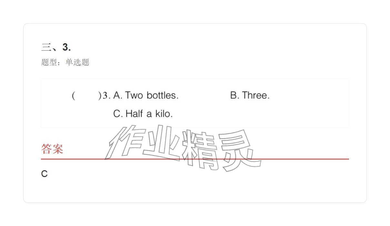Image resolution: width=390 pixels, height=226 pixels.
Task: Click the empty answer parentheses blank
Action: pos(86,96)
